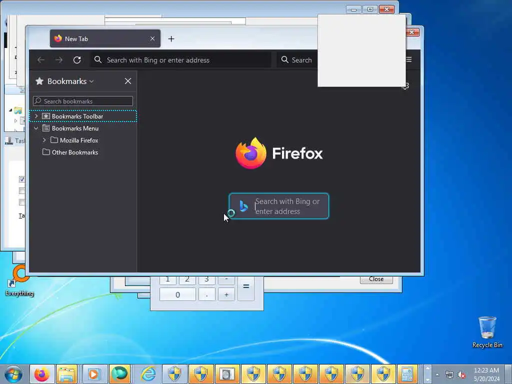The height and width of the screenshot is (384, 512).
Task: Click the Bing logo in page search box
Action: pyautogui.click(x=243, y=206)
